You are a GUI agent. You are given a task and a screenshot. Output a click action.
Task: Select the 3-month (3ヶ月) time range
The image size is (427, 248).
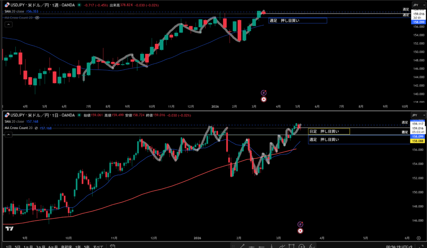coord(41,246)
